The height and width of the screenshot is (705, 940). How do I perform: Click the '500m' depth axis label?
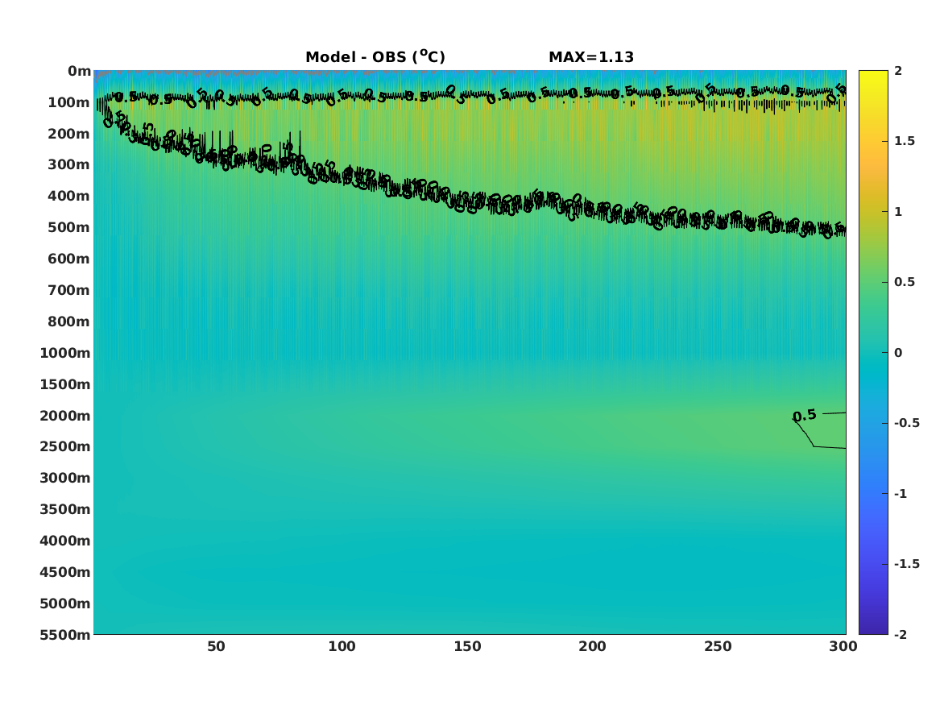click(69, 228)
